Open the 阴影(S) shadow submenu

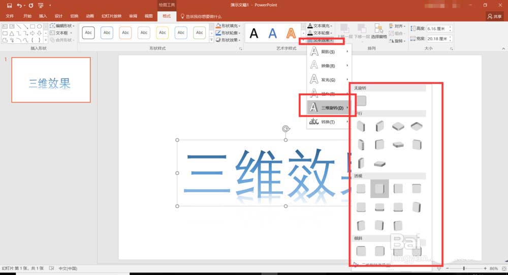[x=329, y=51]
